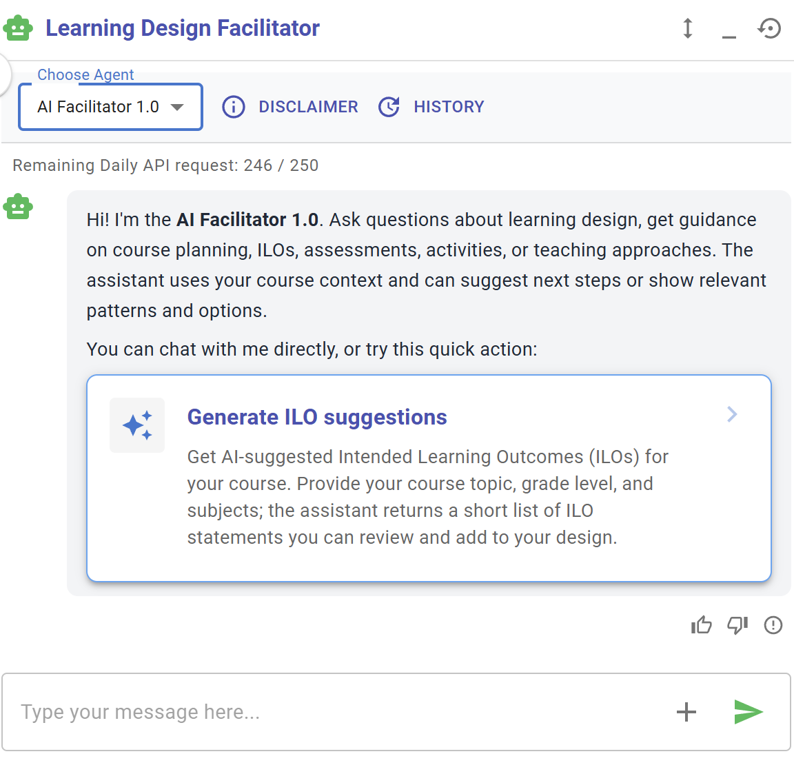
Task: Click the green robot logo beside the title
Action: (x=18, y=28)
